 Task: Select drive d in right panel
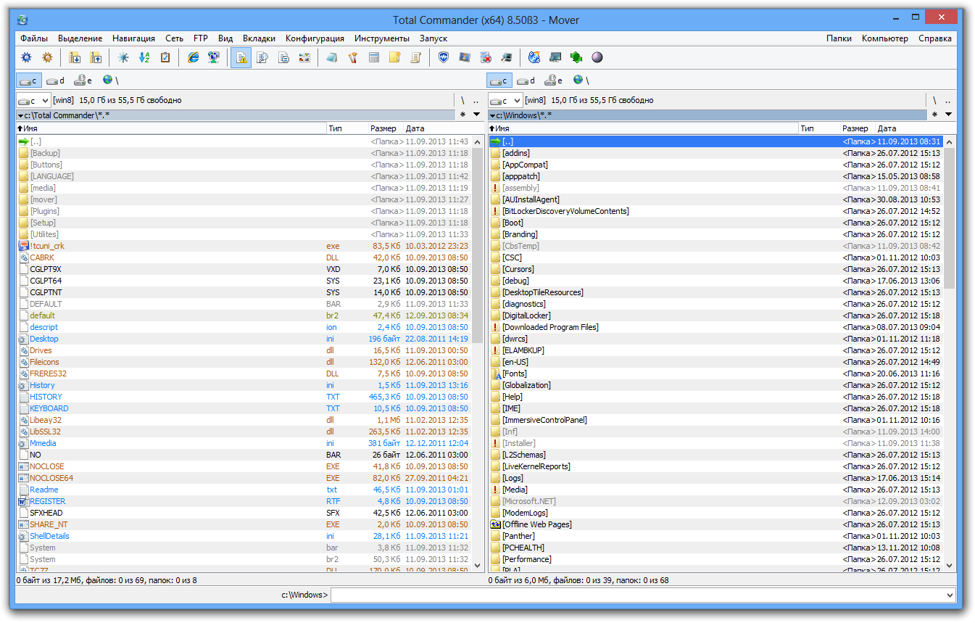click(526, 81)
